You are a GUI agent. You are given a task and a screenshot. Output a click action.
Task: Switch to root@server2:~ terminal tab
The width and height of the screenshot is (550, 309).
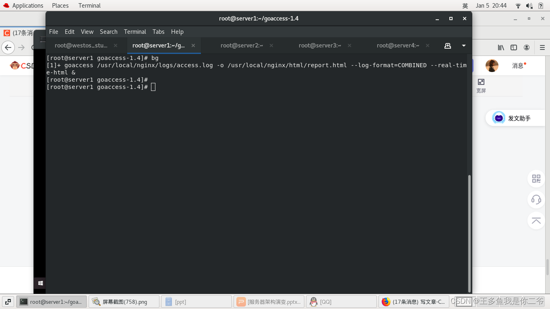coord(242,45)
